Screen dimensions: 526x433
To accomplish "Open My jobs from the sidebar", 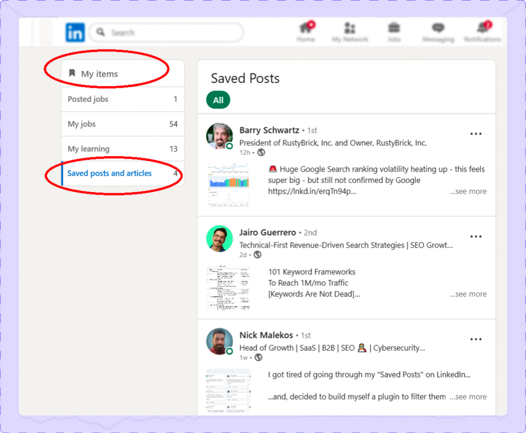I will click(x=80, y=124).
